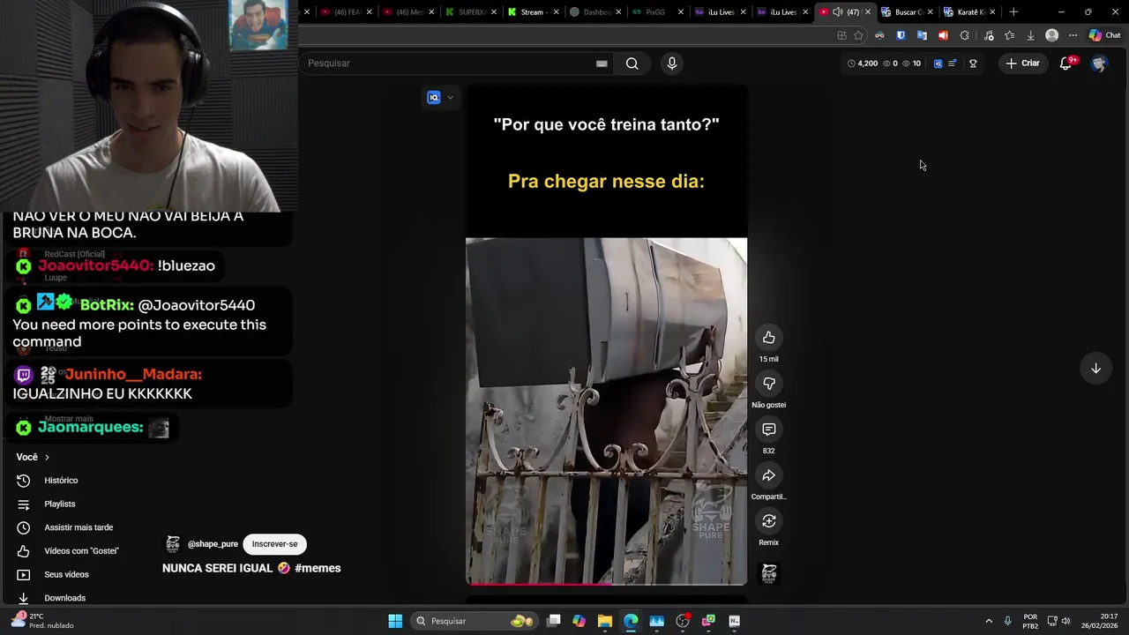Click the magnifier search button
Screen dimensions: 1129x635
pyautogui.click(x=632, y=63)
